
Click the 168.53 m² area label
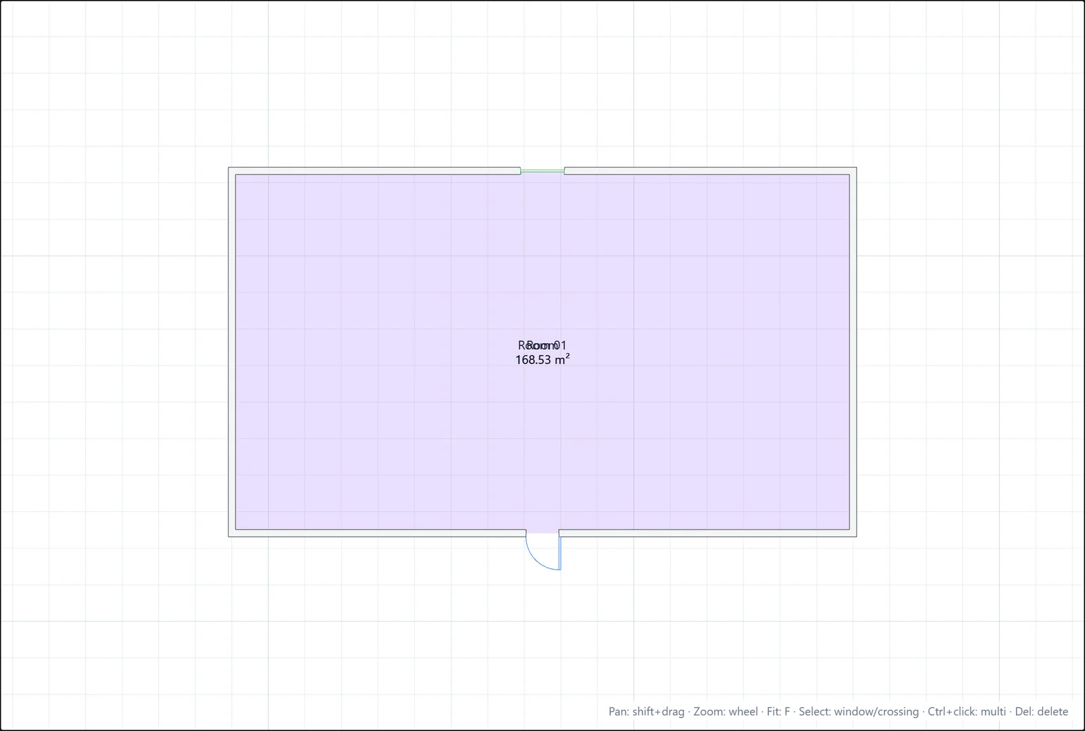542,359
